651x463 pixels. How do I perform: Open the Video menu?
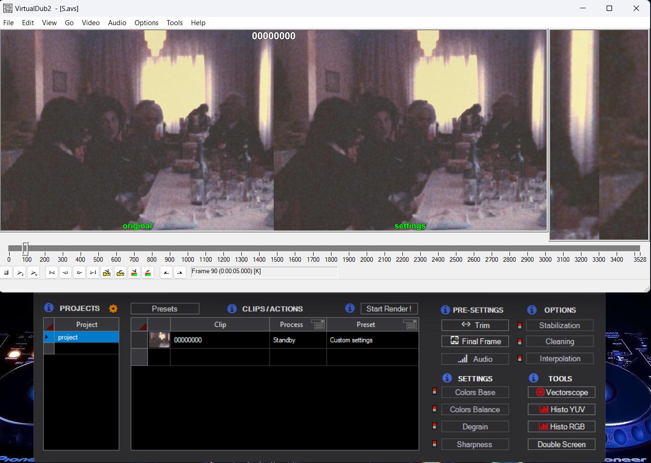click(91, 23)
